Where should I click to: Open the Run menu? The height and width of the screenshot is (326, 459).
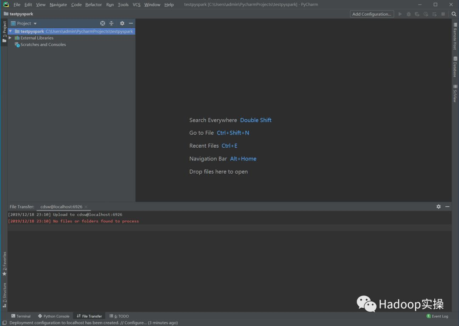pos(110,5)
